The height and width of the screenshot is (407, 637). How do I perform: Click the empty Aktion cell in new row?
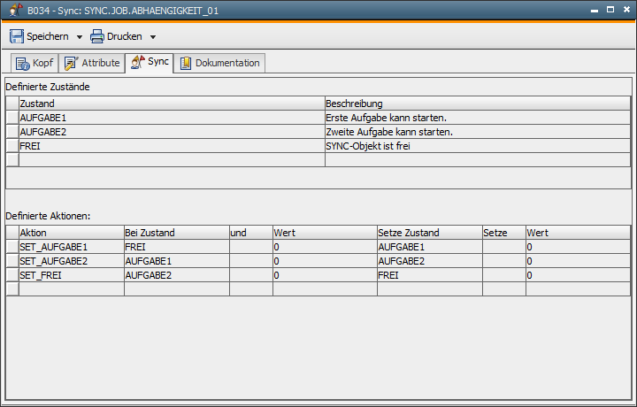pyautogui.click(x=72, y=289)
